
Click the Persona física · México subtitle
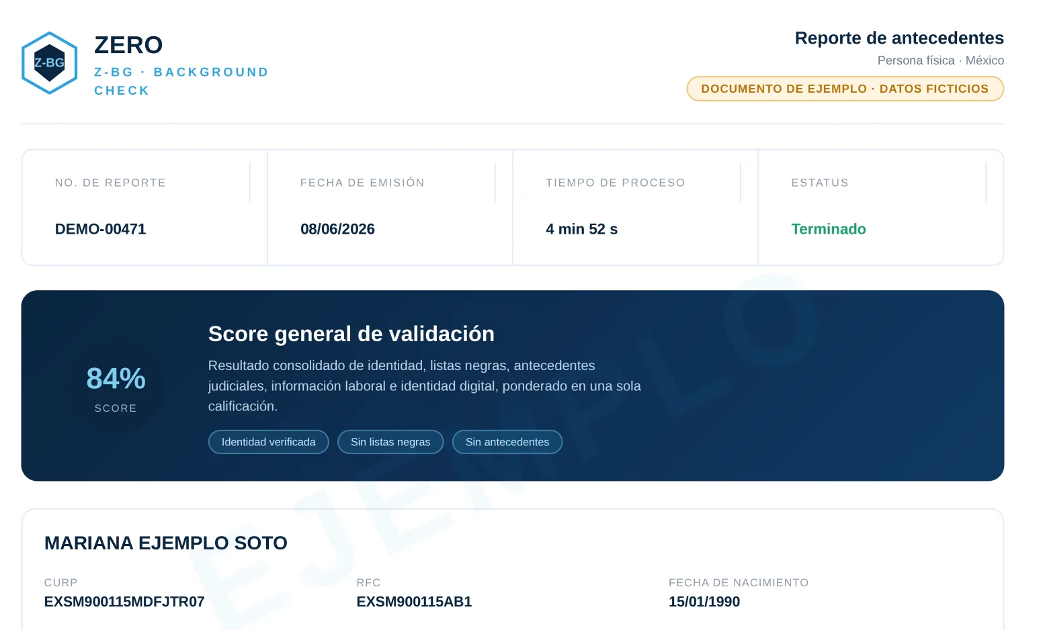point(940,60)
